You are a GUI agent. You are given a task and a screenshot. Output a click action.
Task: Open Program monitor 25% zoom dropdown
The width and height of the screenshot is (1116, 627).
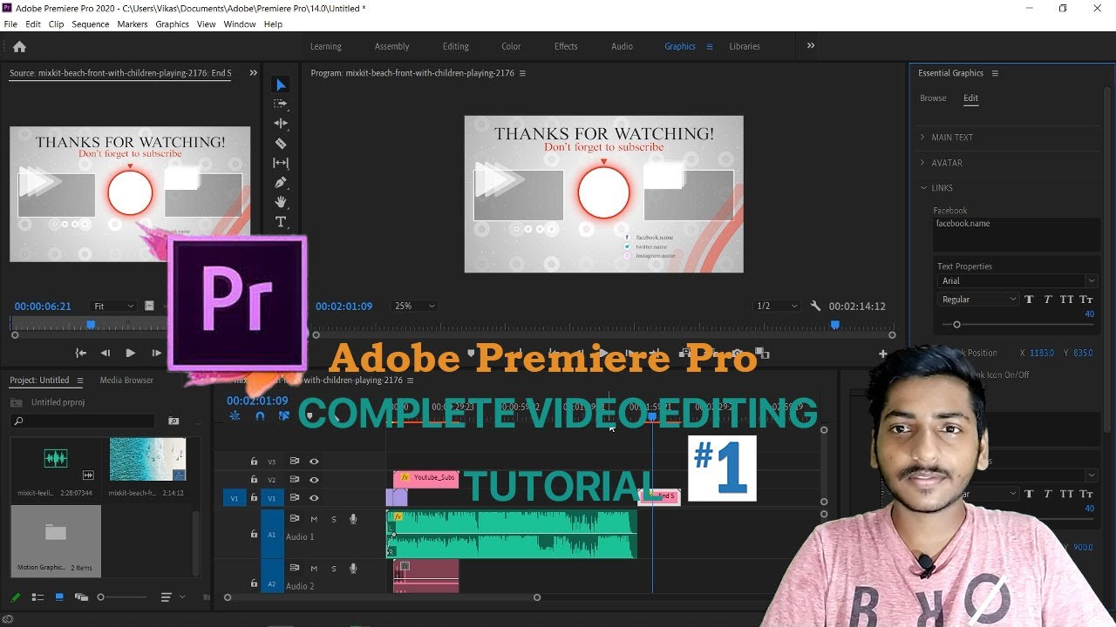tap(414, 306)
